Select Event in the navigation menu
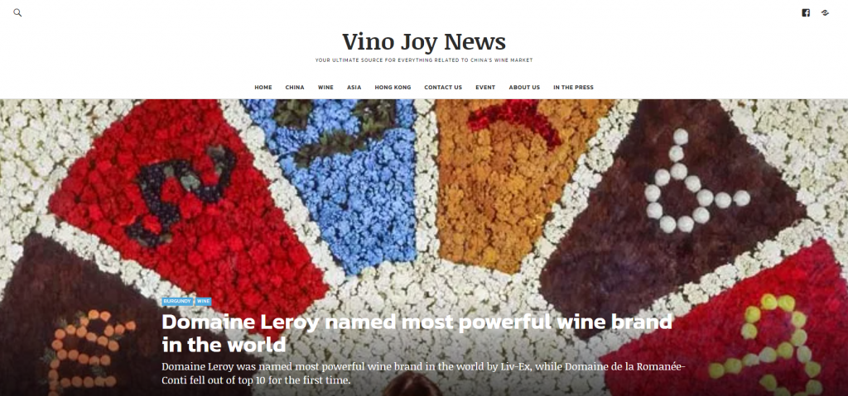 click(x=485, y=88)
